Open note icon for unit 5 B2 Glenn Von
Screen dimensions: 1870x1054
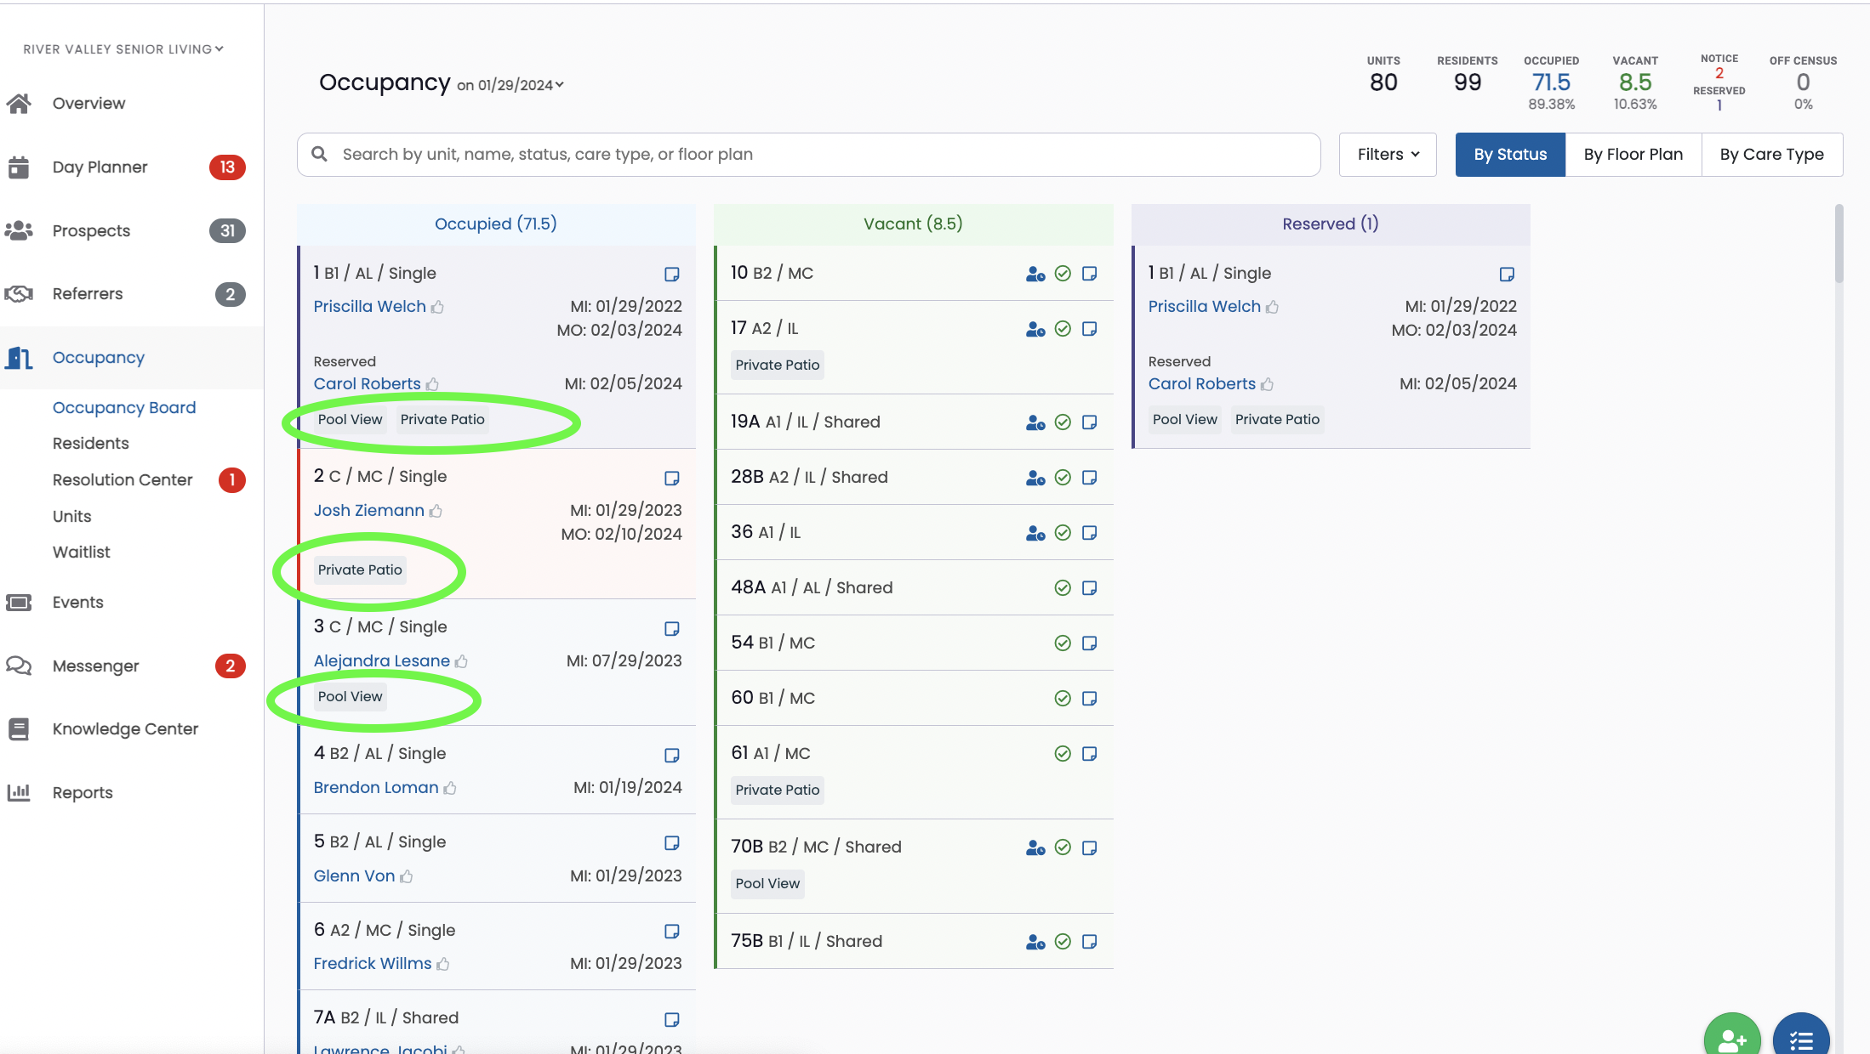point(672,842)
